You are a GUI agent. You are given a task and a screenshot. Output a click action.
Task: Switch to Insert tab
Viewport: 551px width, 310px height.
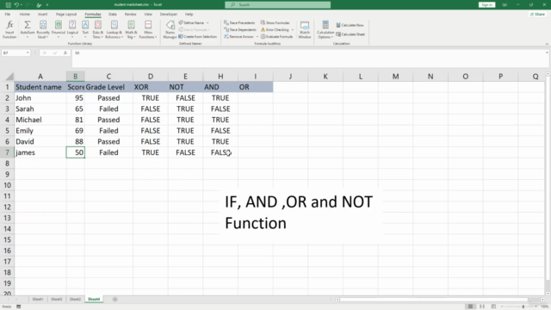pos(42,15)
